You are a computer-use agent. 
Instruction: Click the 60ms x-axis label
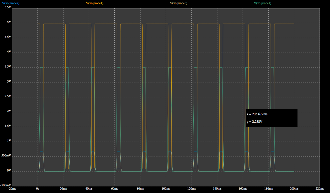coord(114,189)
